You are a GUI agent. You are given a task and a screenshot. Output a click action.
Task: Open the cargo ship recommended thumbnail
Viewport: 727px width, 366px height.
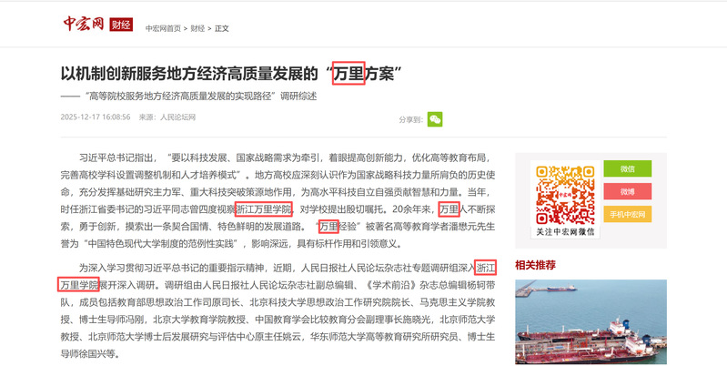pyautogui.click(x=591, y=321)
